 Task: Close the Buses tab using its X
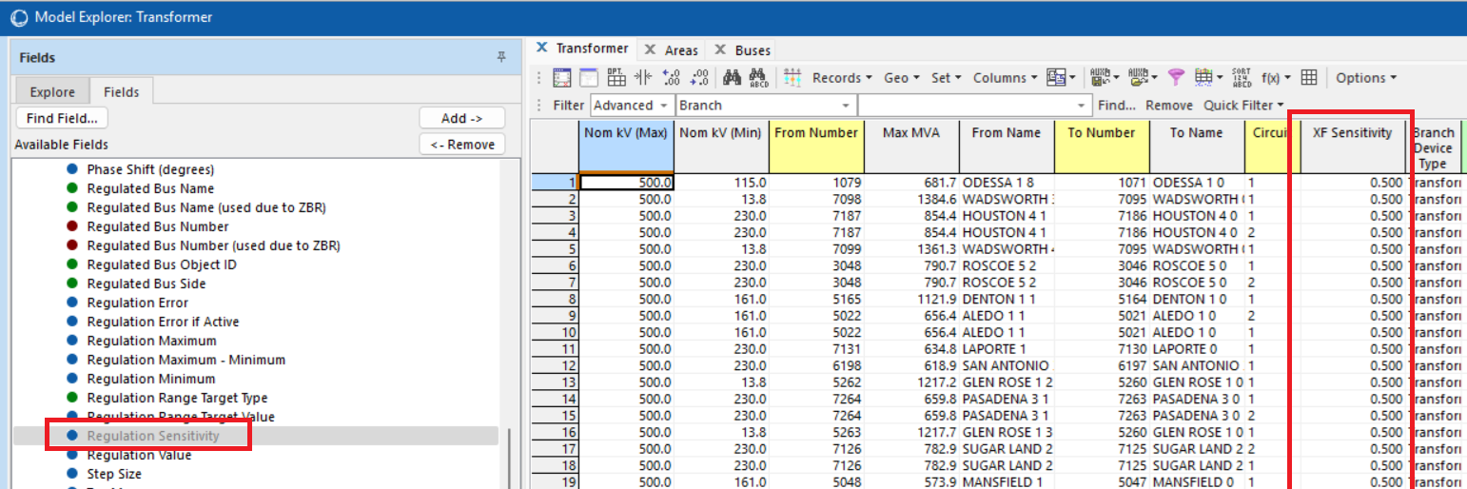(720, 49)
